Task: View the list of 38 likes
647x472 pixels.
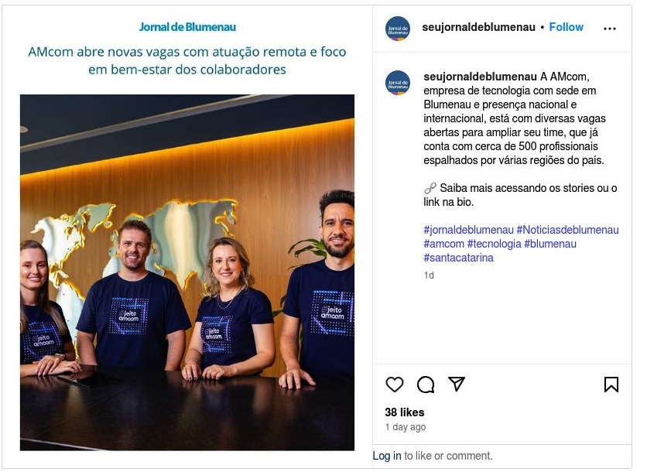Action: [x=404, y=412]
